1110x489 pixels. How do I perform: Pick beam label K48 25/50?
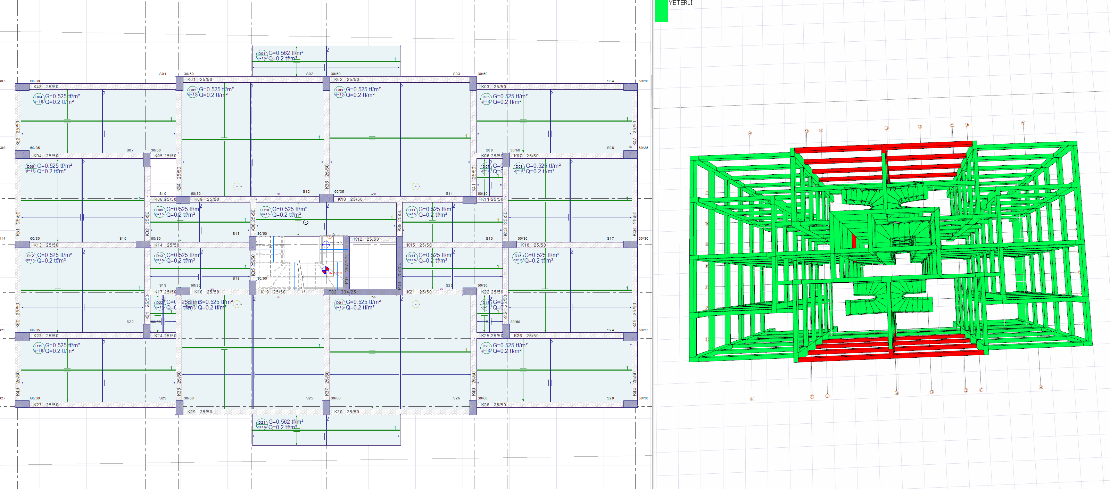(46, 87)
